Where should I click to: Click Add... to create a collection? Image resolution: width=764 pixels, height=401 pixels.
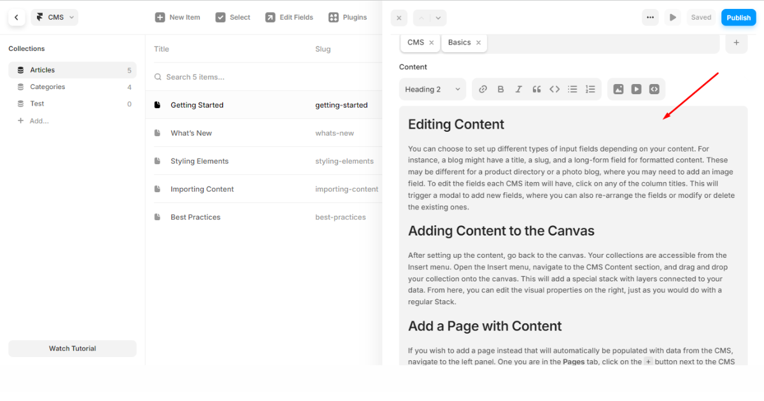click(33, 120)
